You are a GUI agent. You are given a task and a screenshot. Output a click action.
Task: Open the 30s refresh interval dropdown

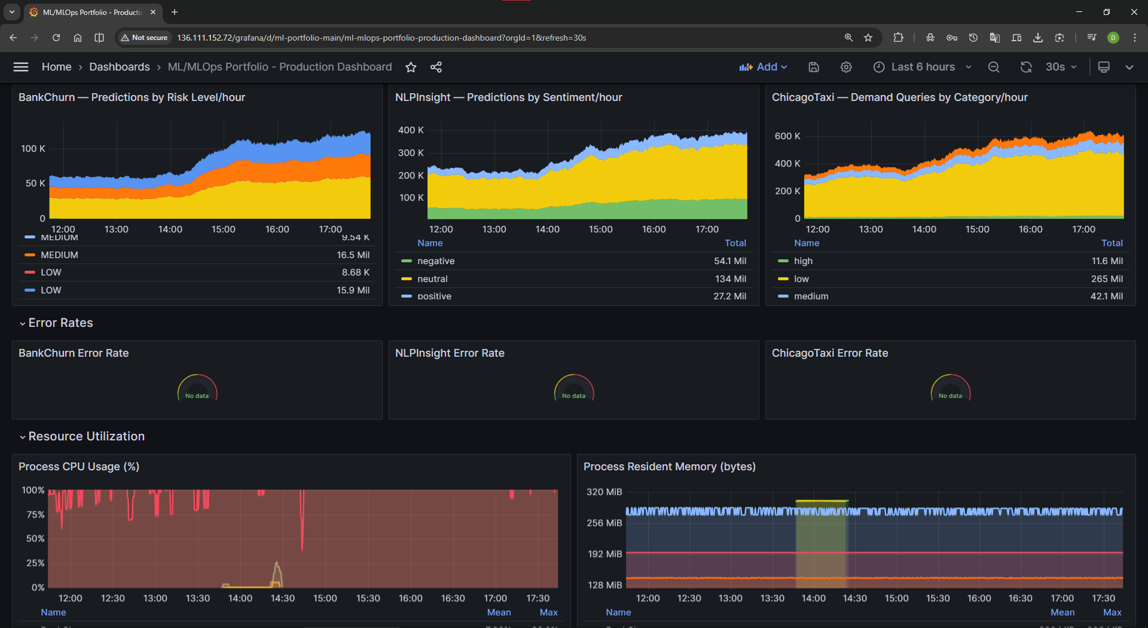click(x=1061, y=67)
